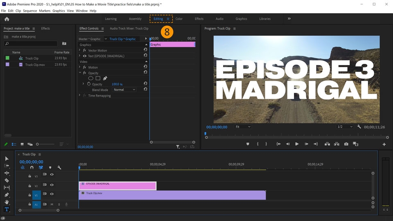Open the Blend Mode dropdown
The width and height of the screenshot is (393, 221).
click(x=124, y=90)
